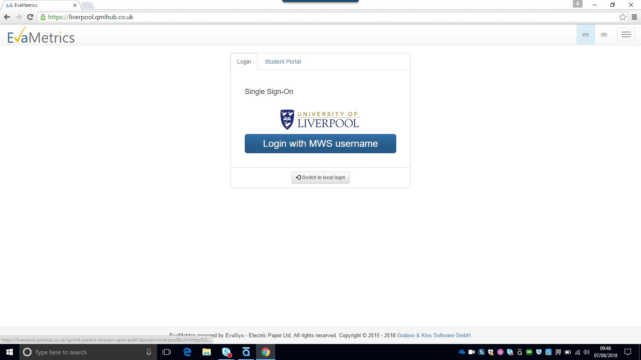Click the Chrome taskbar icon

[266, 352]
